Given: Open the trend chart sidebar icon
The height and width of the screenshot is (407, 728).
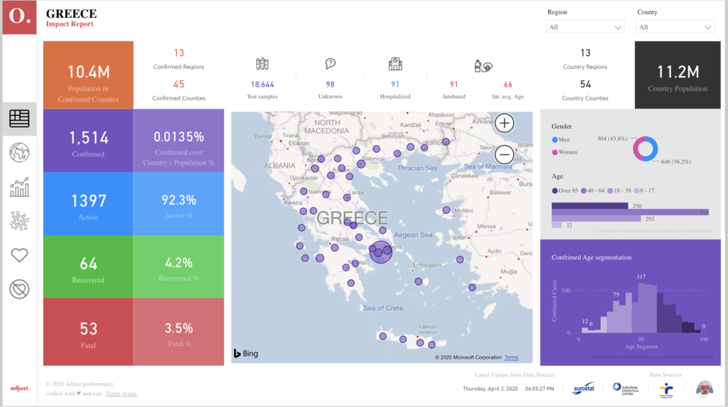Looking at the screenshot, I should point(19,187).
